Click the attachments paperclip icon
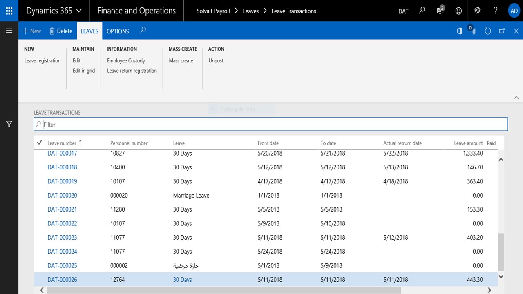Image resolution: width=523 pixels, height=294 pixels. point(472,30)
